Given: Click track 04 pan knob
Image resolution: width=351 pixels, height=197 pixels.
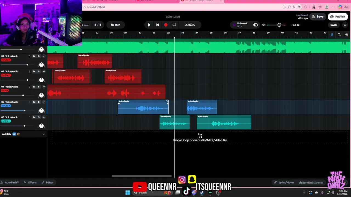Looking at the screenshot, I should 41,95.
